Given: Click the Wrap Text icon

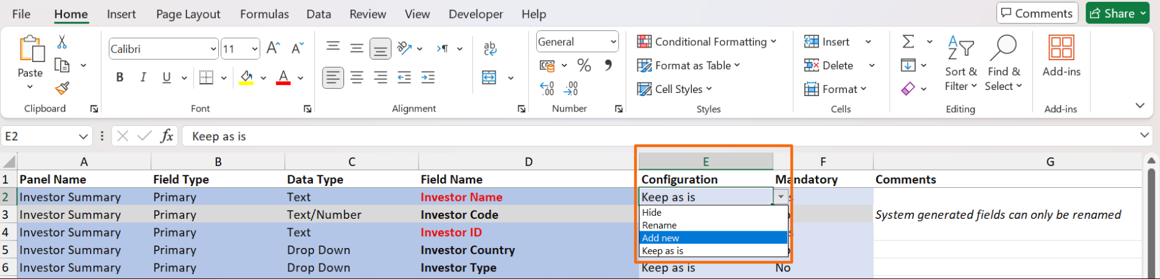Looking at the screenshot, I should (490, 48).
